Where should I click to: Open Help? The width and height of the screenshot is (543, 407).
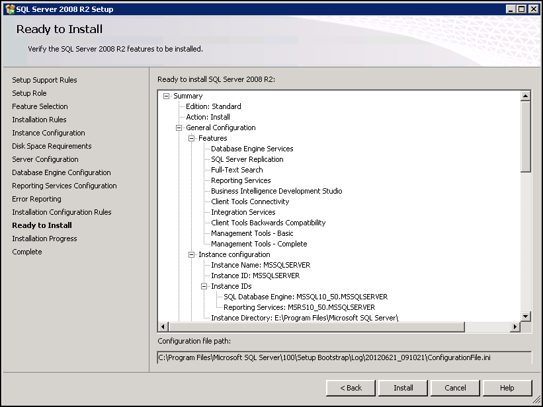[x=507, y=388]
